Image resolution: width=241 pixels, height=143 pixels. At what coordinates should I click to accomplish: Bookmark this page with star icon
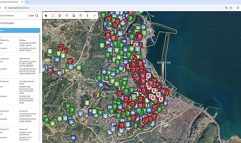(231, 8)
